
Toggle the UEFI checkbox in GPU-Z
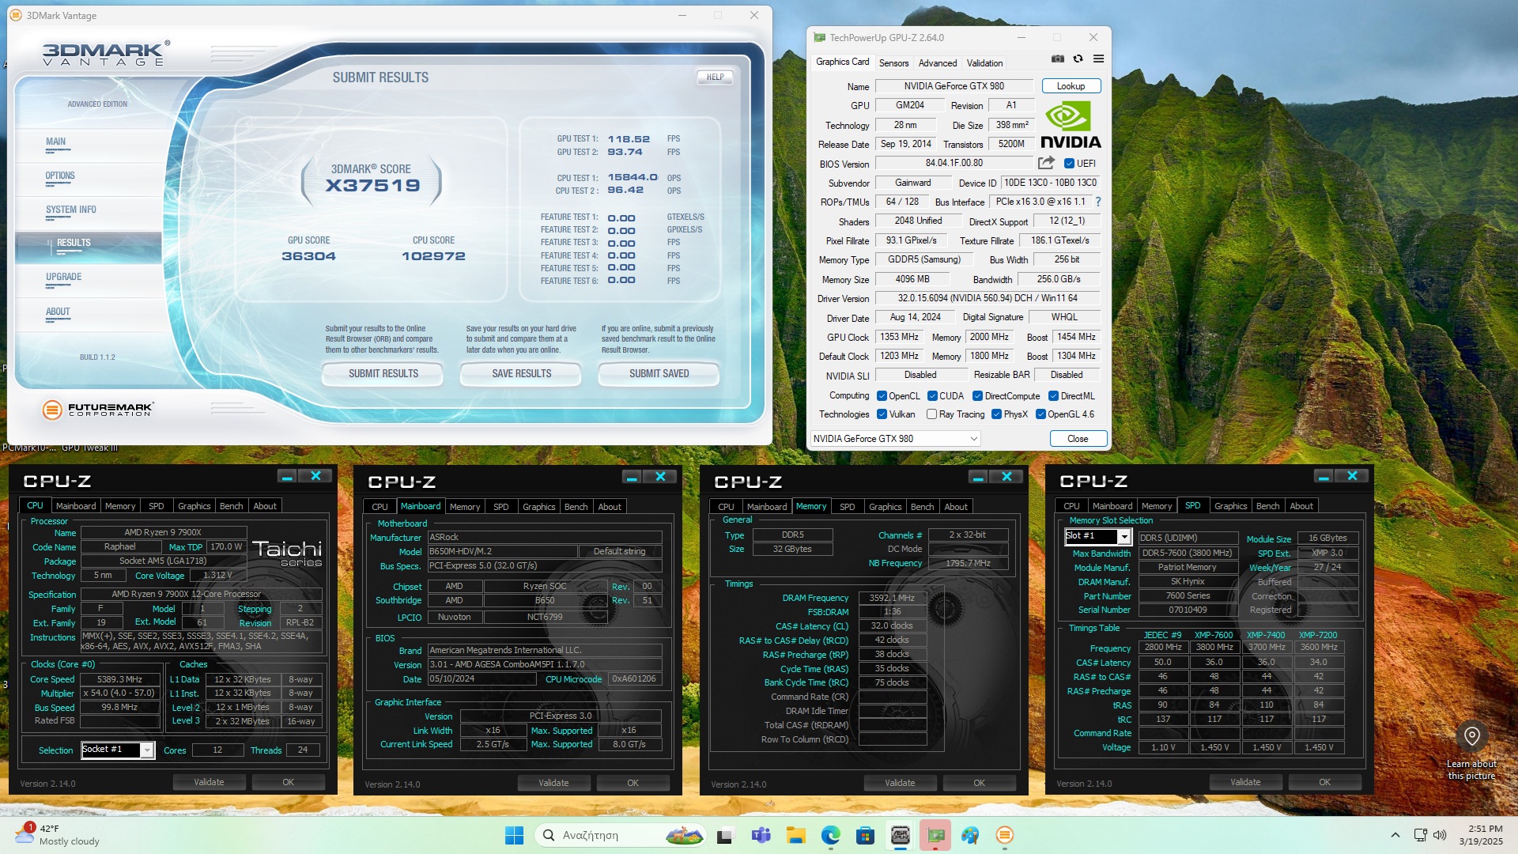point(1069,164)
